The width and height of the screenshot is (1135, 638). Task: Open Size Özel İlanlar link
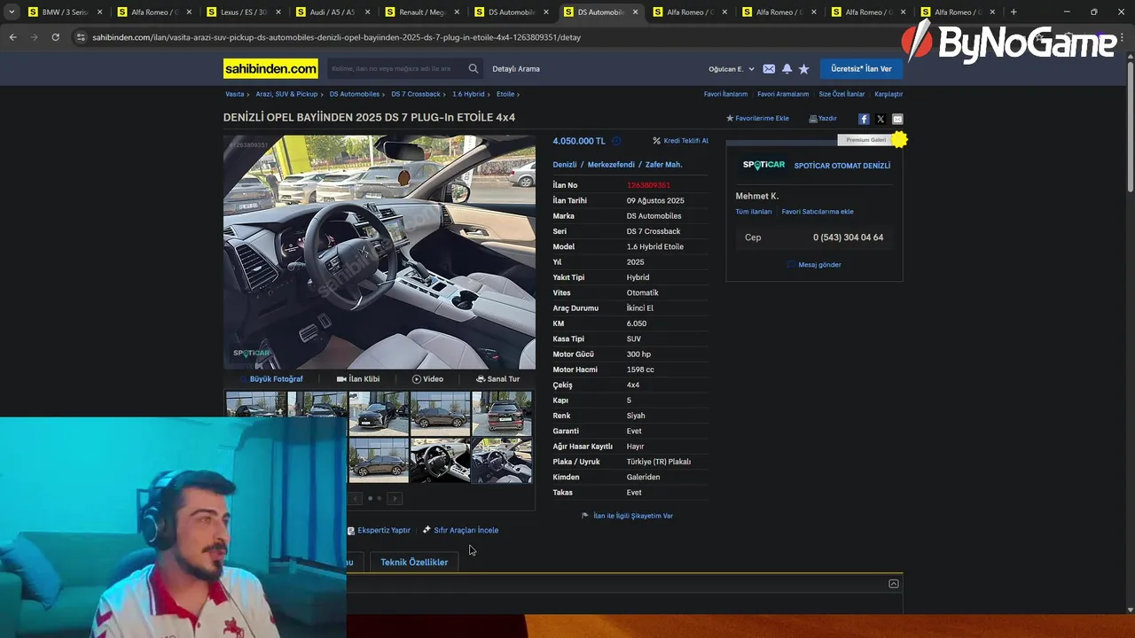click(841, 94)
